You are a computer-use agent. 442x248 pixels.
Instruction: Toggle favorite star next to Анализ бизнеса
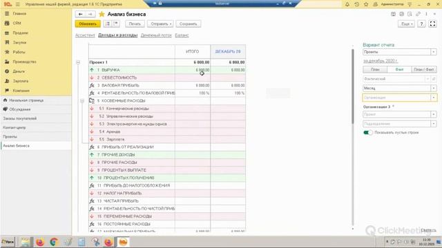click(102, 14)
